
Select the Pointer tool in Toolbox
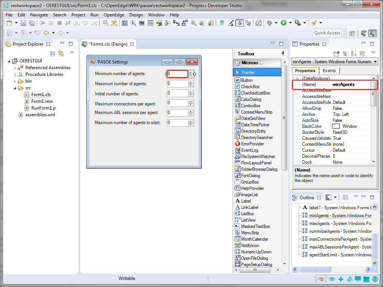click(x=257, y=72)
